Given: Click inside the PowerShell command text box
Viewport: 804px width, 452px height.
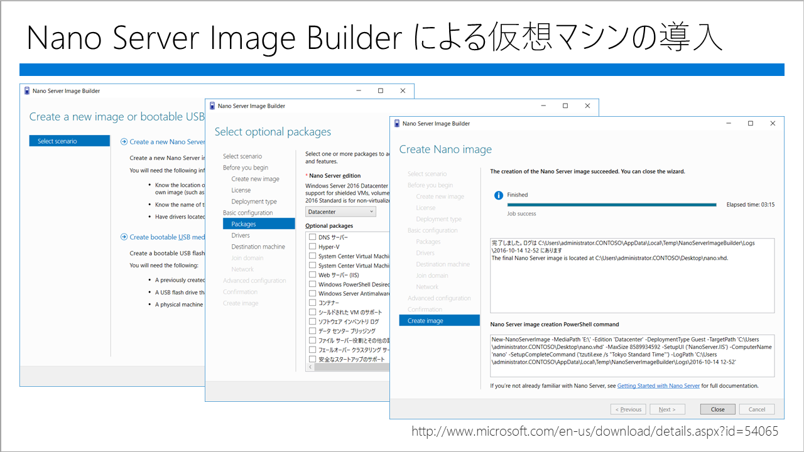Looking at the screenshot, I should [x=632, y=355].
